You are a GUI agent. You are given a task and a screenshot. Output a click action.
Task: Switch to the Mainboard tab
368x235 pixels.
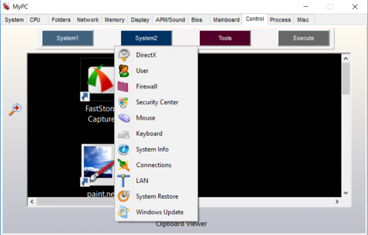coord(226,20)
